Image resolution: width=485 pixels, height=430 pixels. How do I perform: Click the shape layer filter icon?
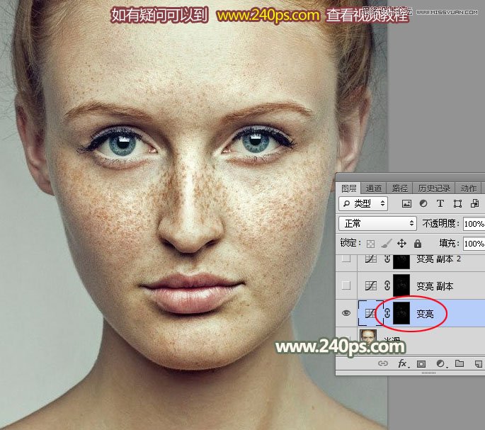coord(457,203)
